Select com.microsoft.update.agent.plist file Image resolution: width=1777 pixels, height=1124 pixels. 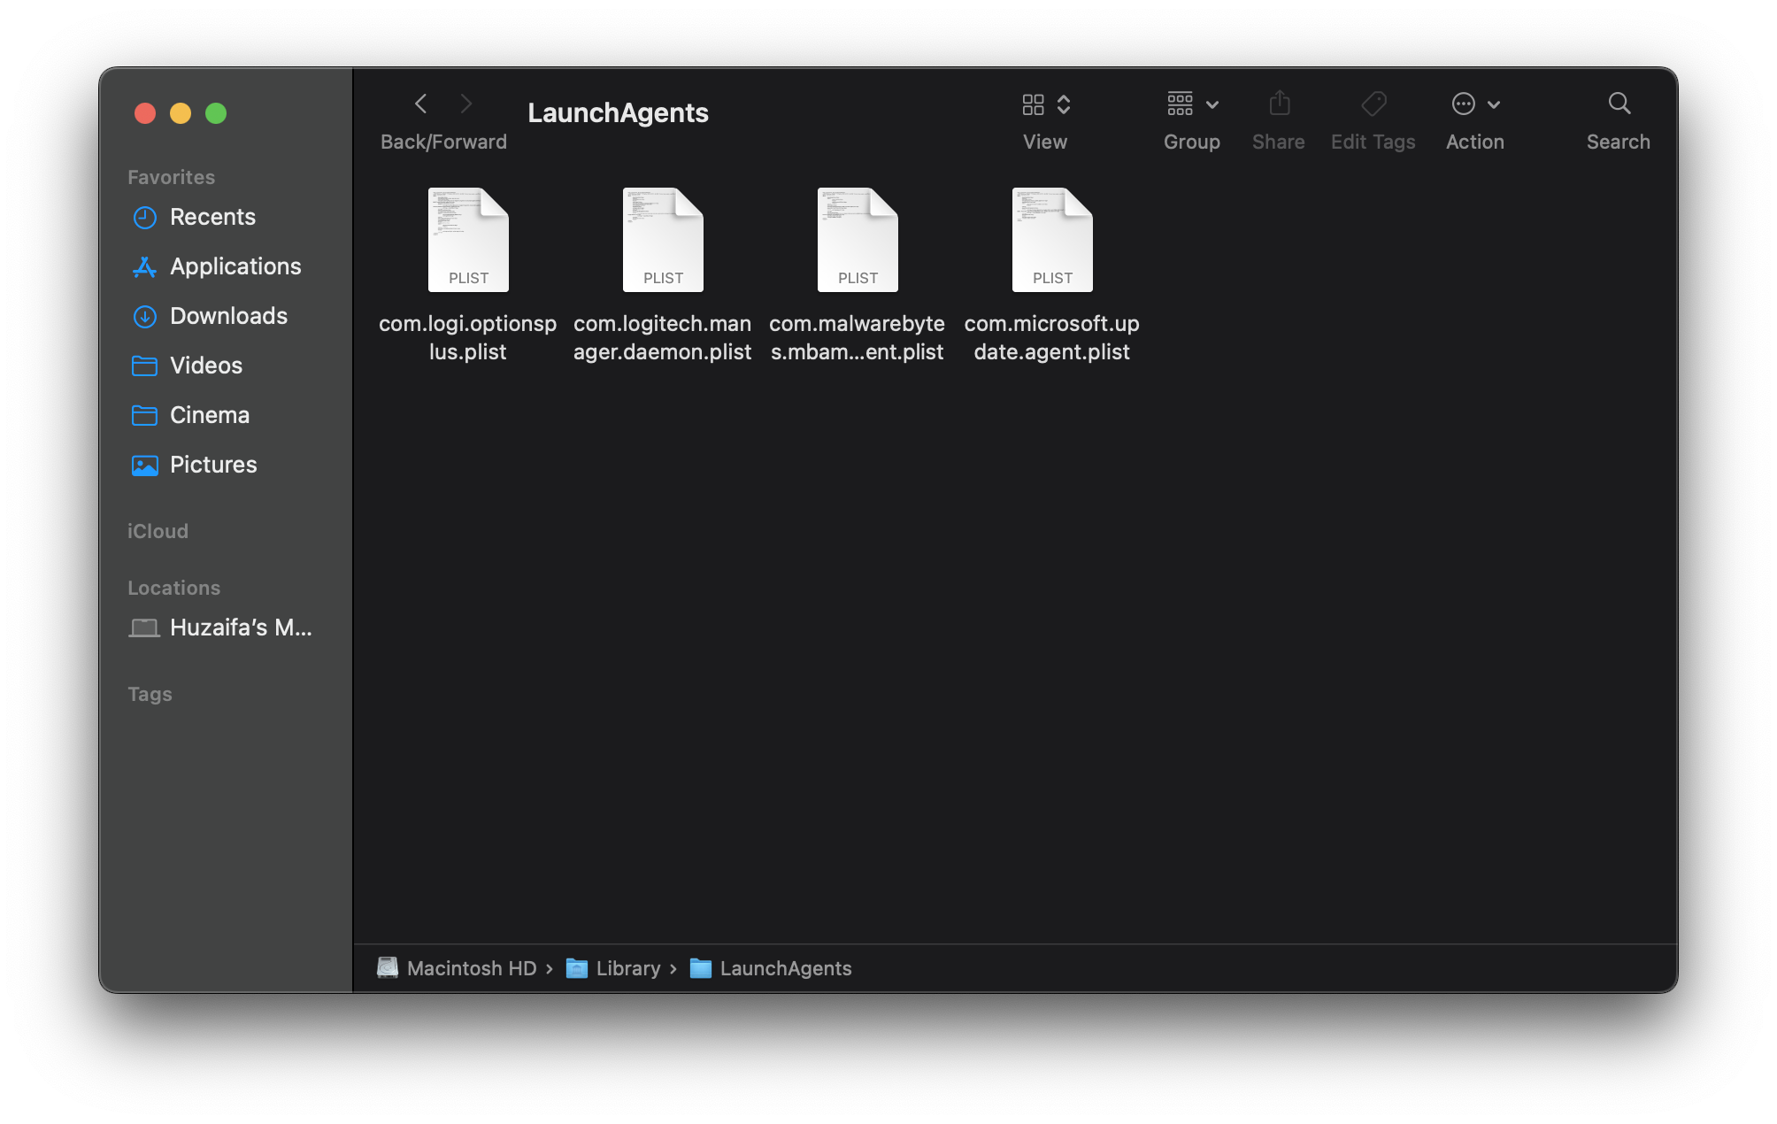coord(1052,241)
